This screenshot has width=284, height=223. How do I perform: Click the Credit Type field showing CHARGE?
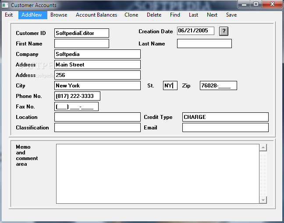point(225,117)
